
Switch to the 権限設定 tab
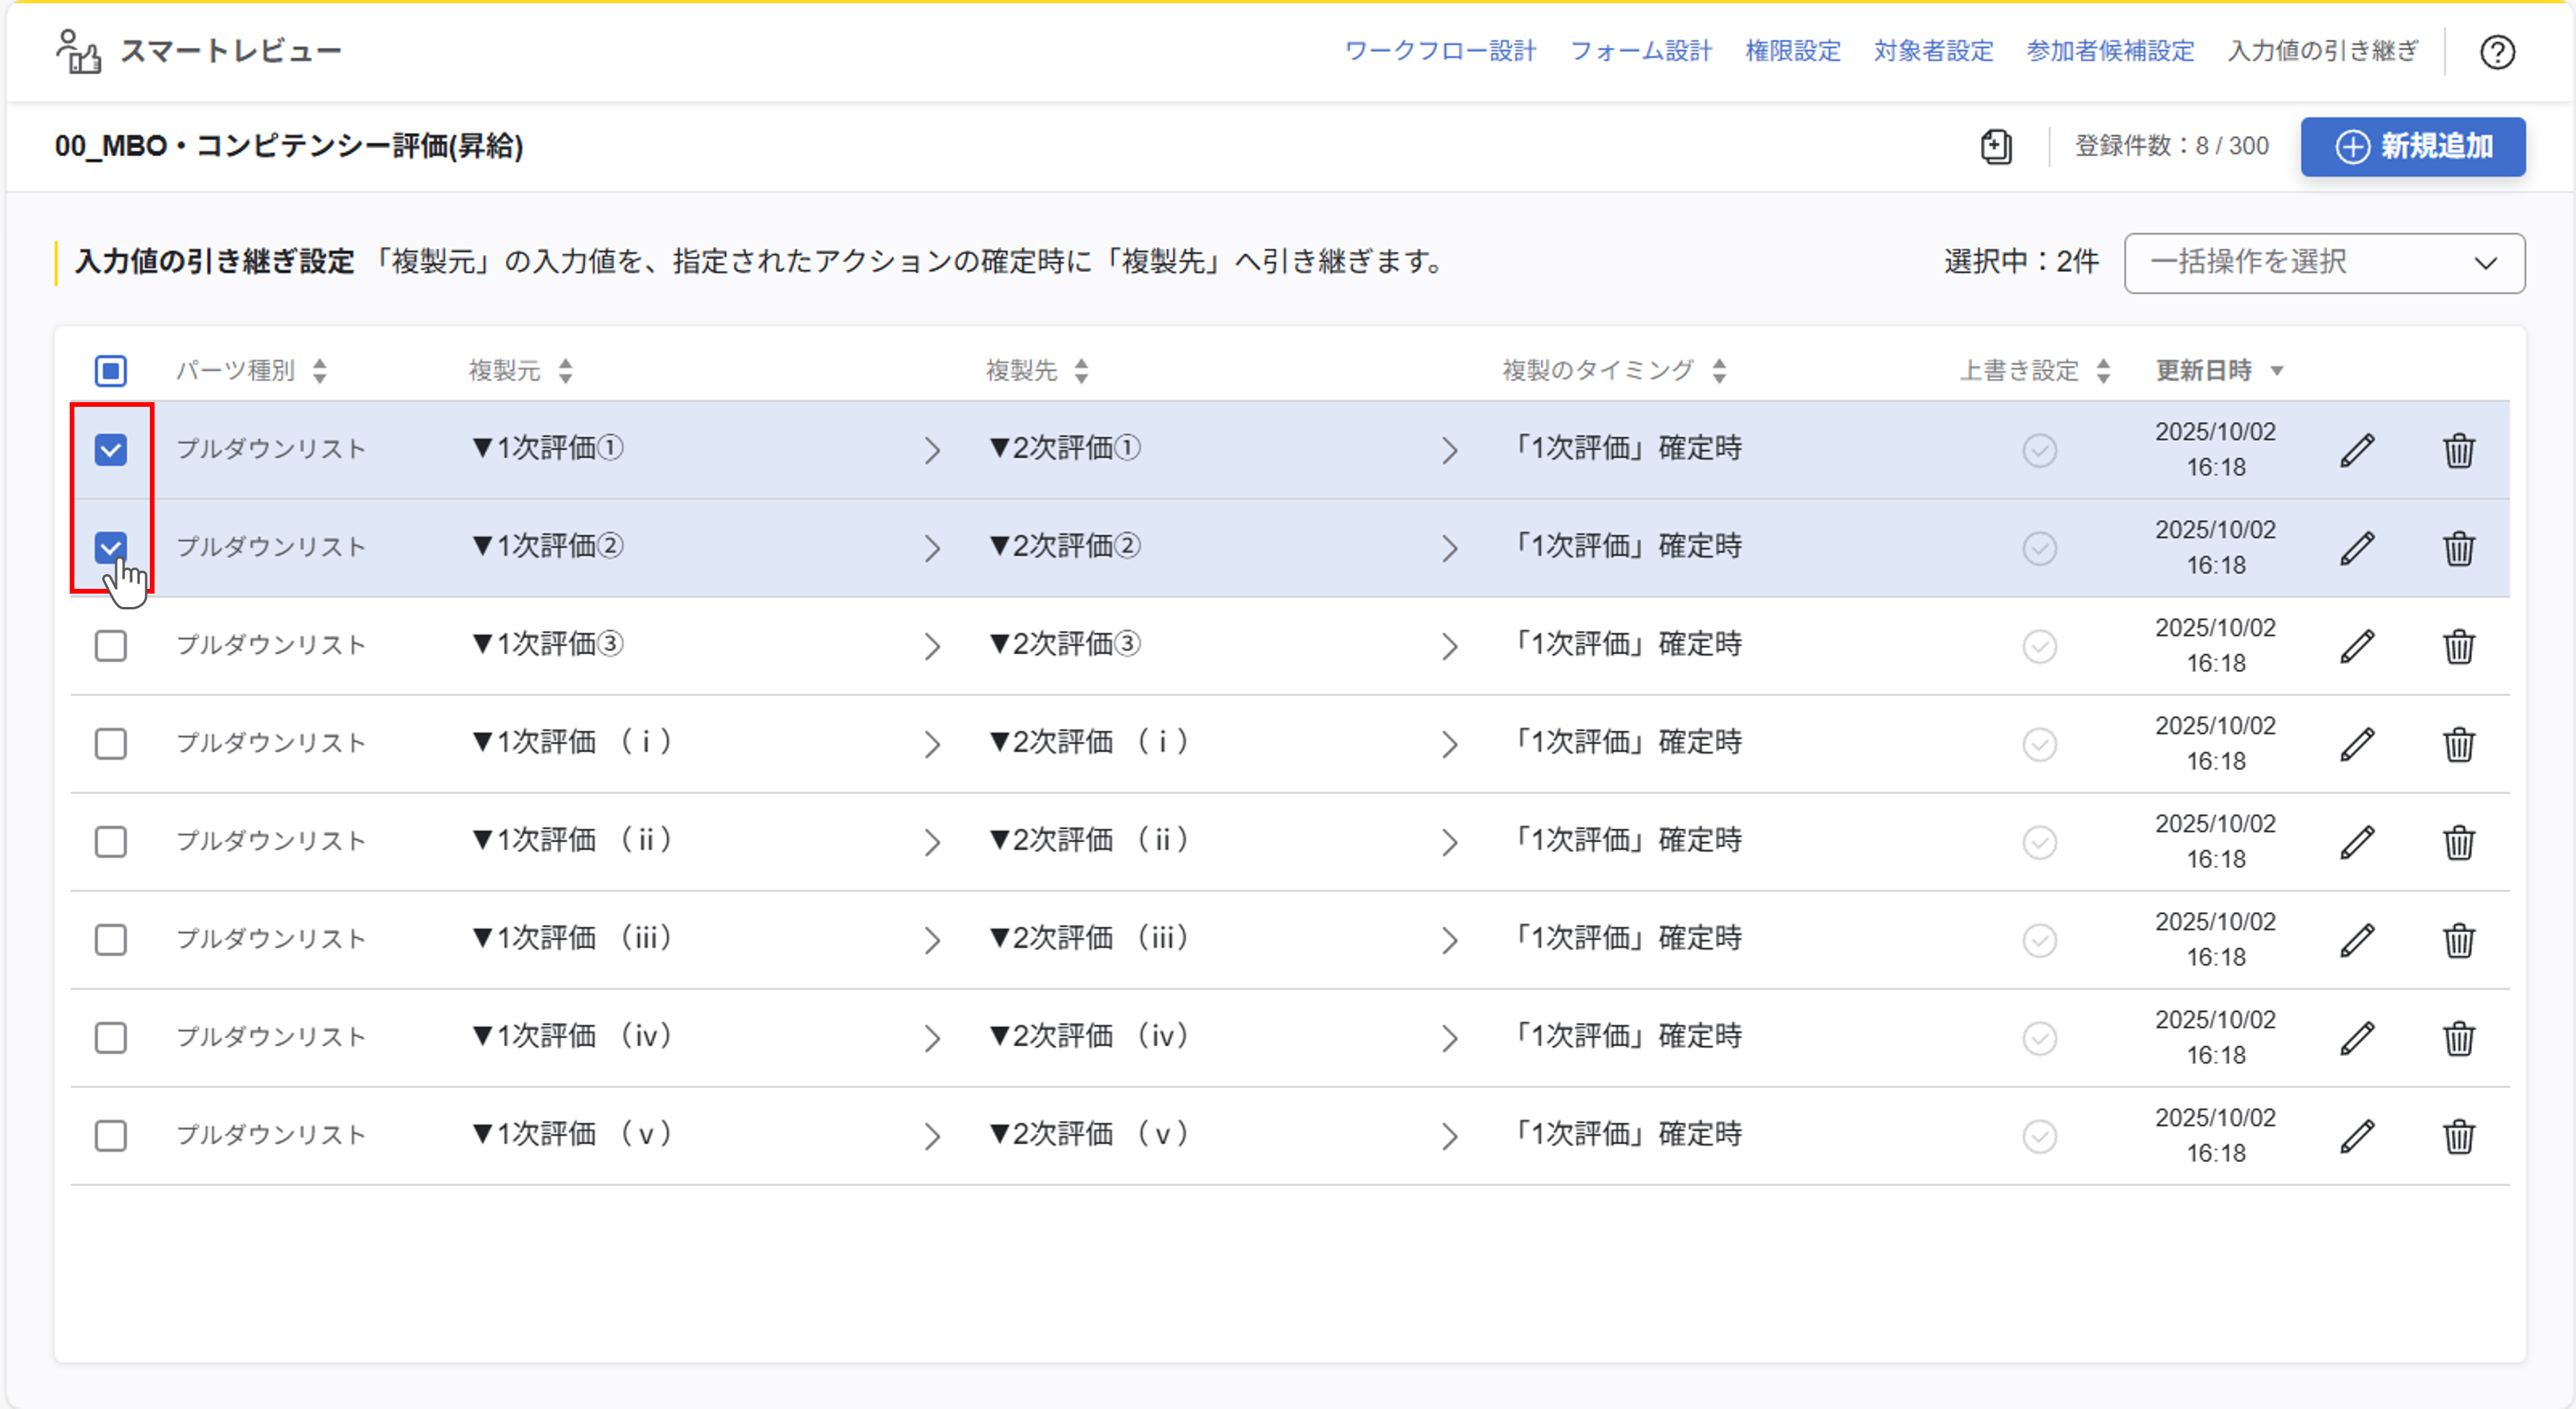1792,51
